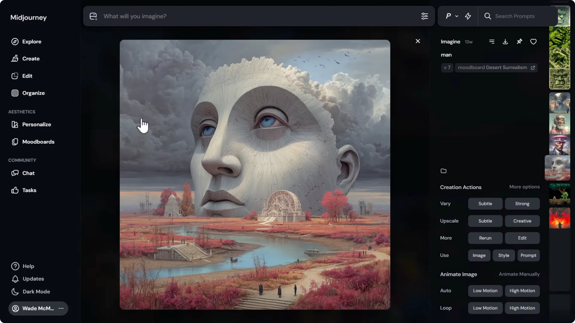Open the folder icon above Creation Actions
The width and height of the screenshot is (575, 323).
(444, 171)
